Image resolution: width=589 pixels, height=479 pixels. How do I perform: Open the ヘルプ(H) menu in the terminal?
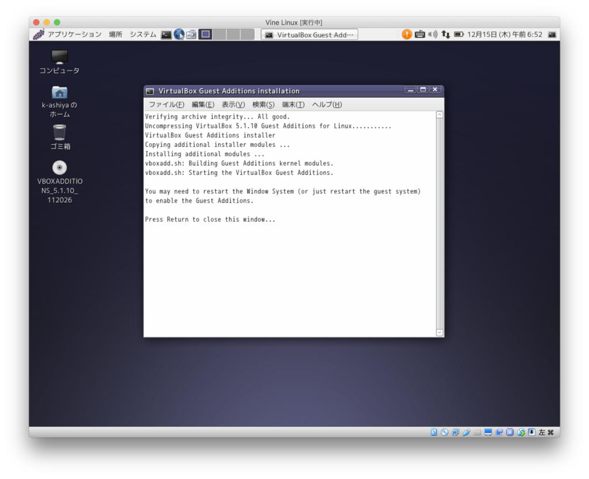327,105
